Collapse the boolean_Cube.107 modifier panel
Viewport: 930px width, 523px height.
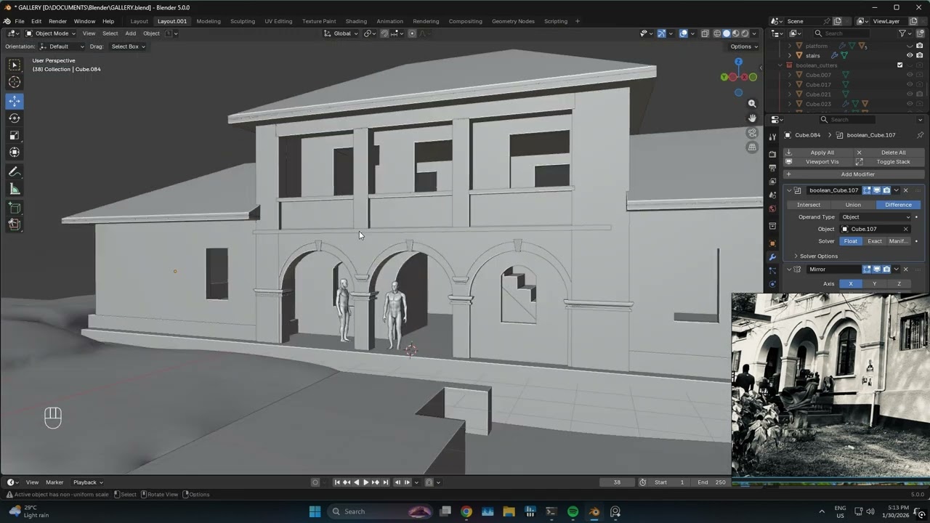click(788, 190)
